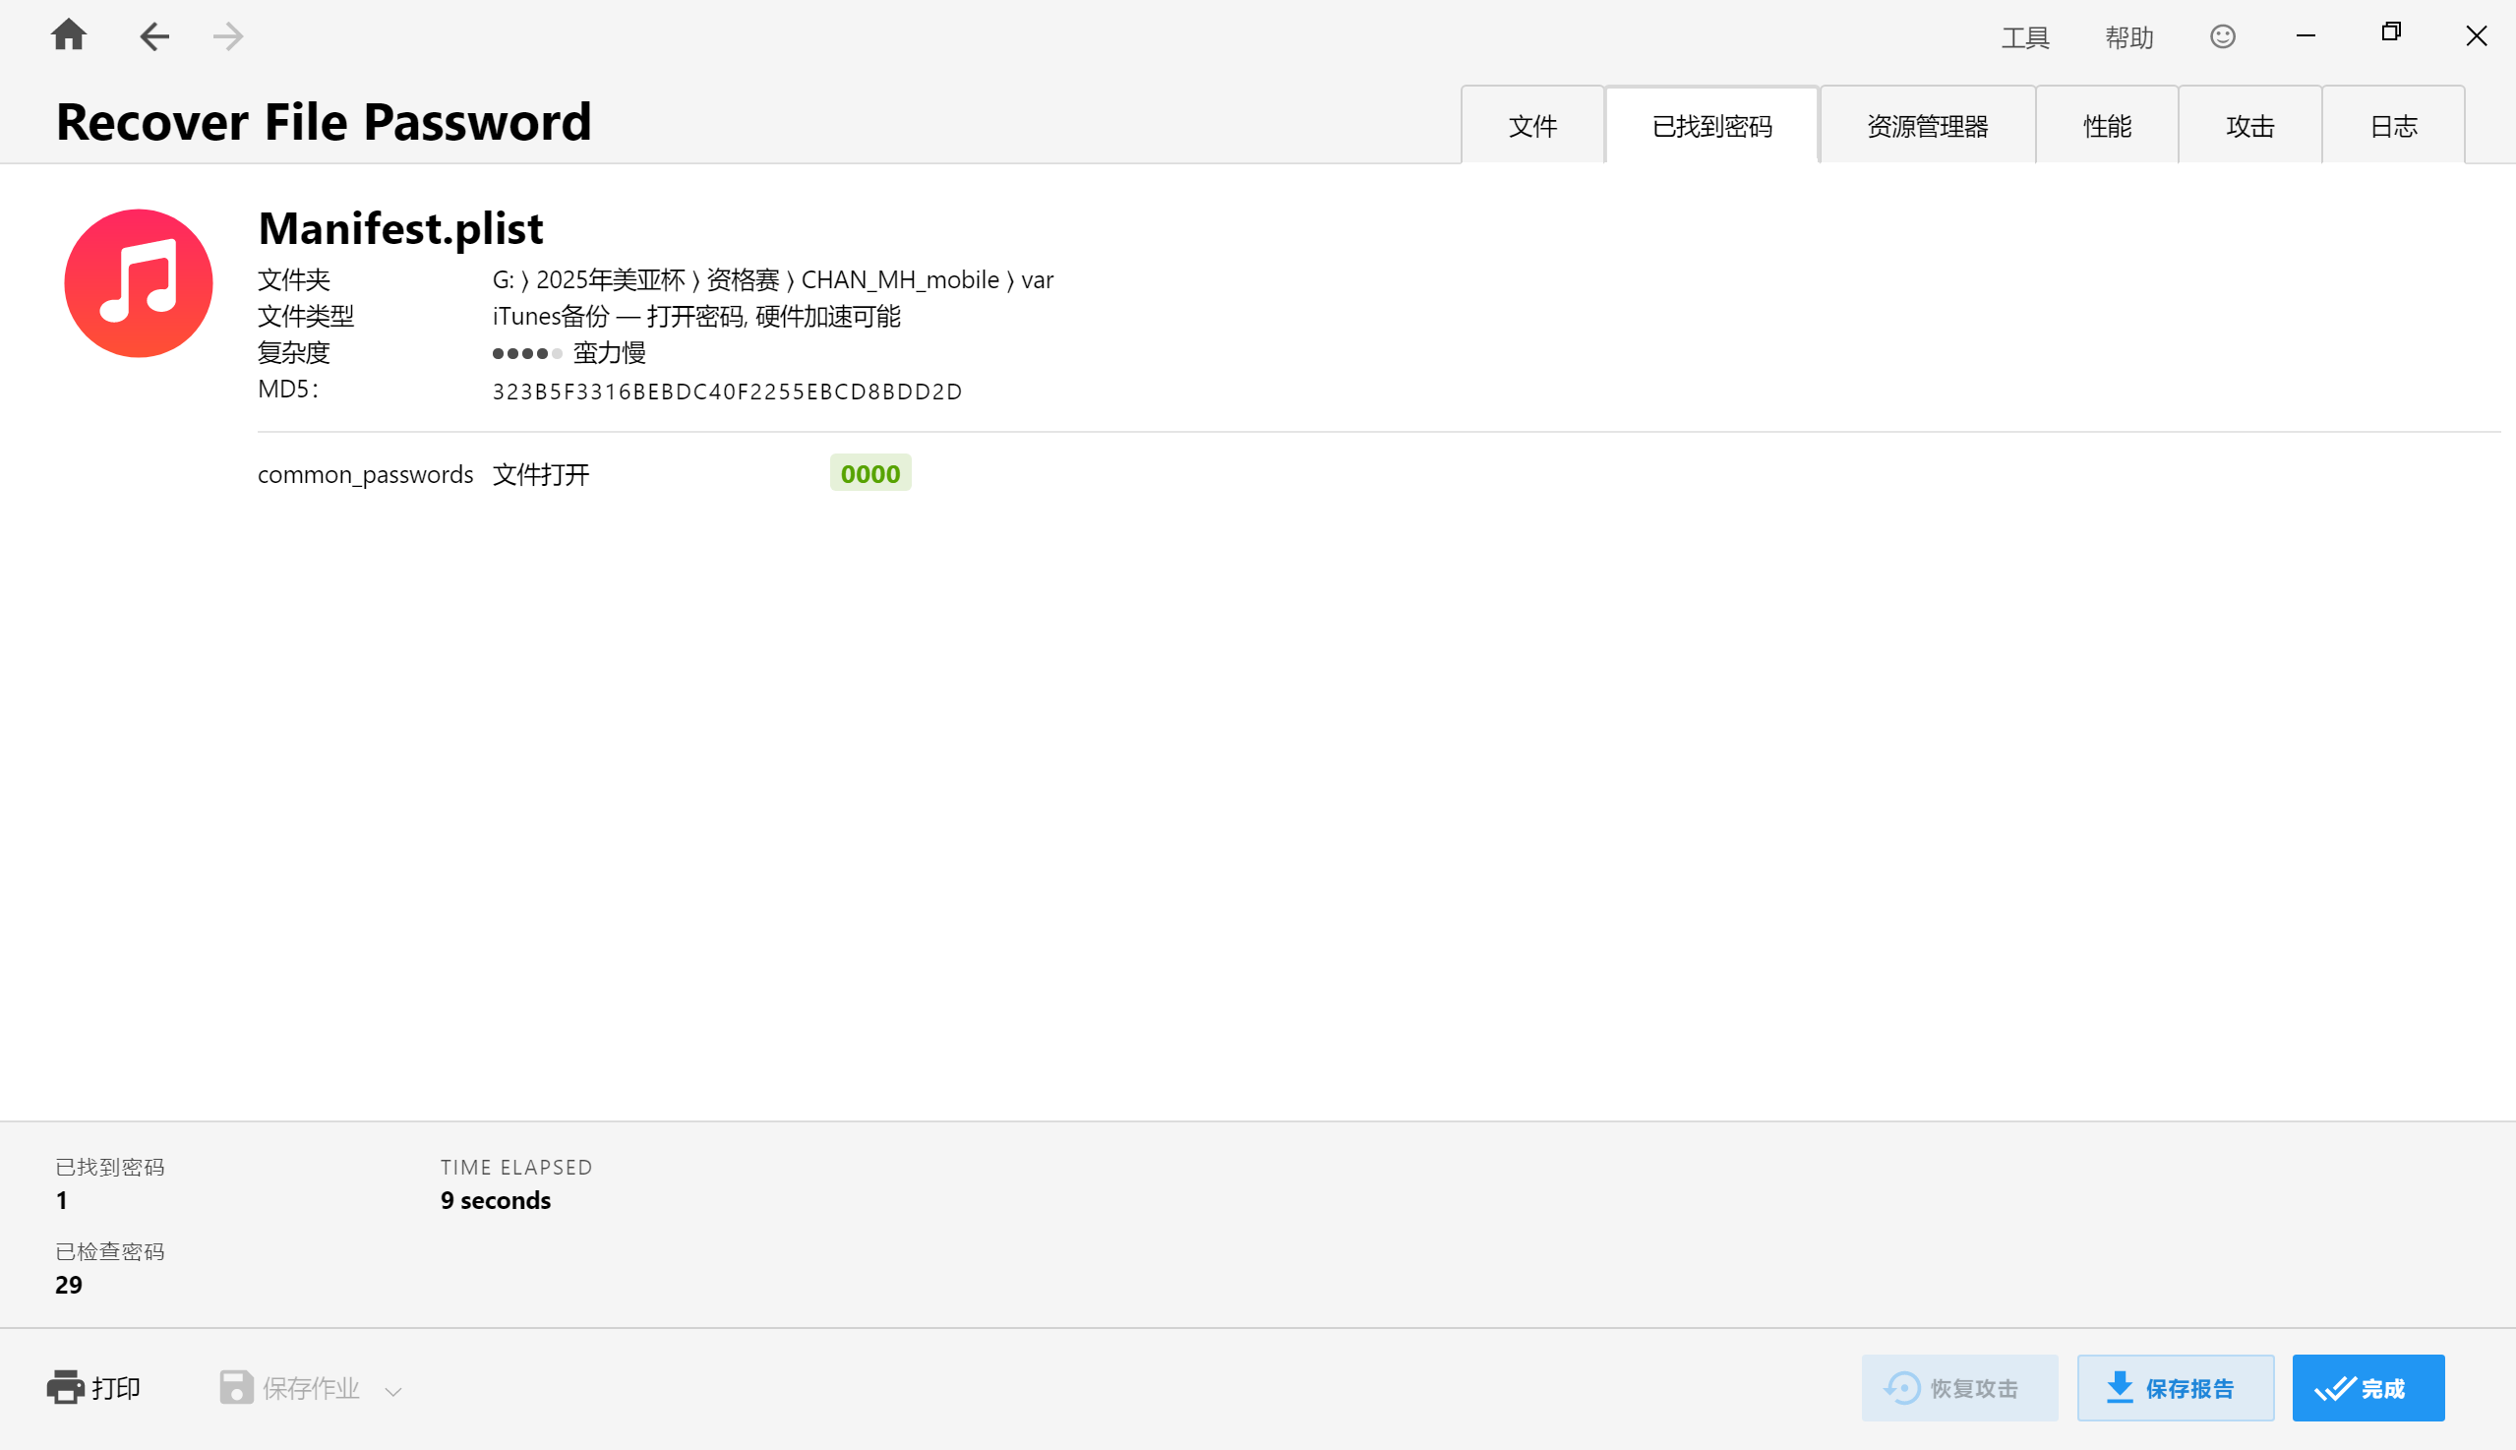This screenshot has height=1450, width=2516.
Task: Open the 帮助 menu
Action: [2128, 37]
